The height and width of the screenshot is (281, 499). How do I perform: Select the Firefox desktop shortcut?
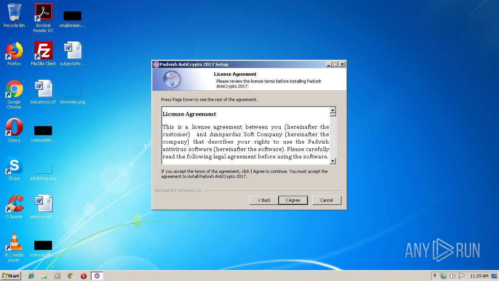[14, 54]
